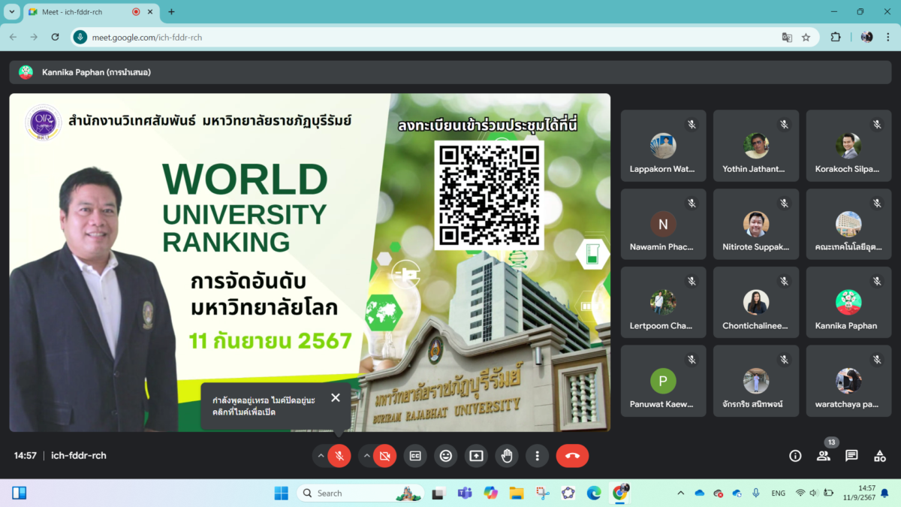Click Kannika Paphan presenter name banner
This screenshot has width=901, height=507.
[450, 72]
